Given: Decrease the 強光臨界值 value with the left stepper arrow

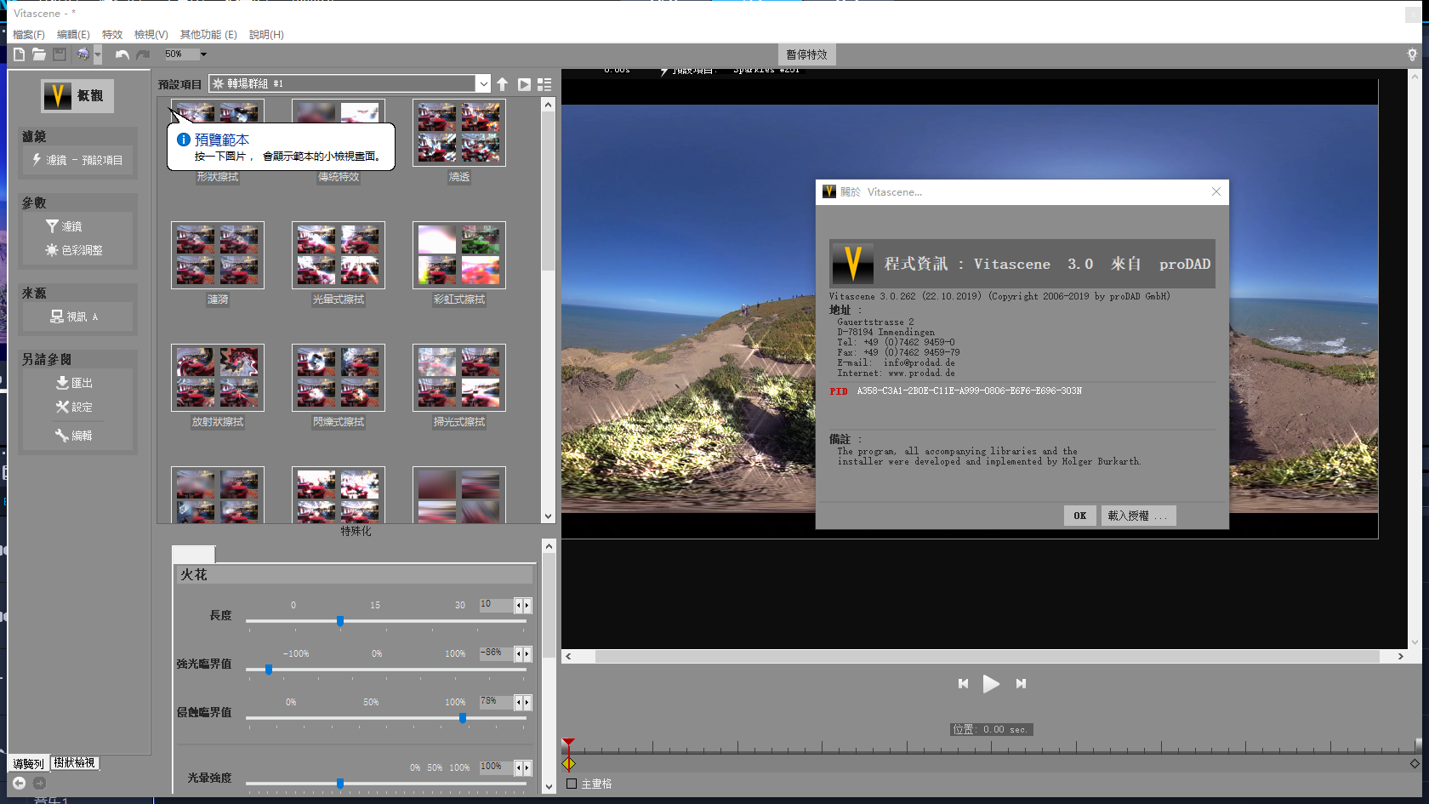Looking at the screenshot, I should [519, 654].
